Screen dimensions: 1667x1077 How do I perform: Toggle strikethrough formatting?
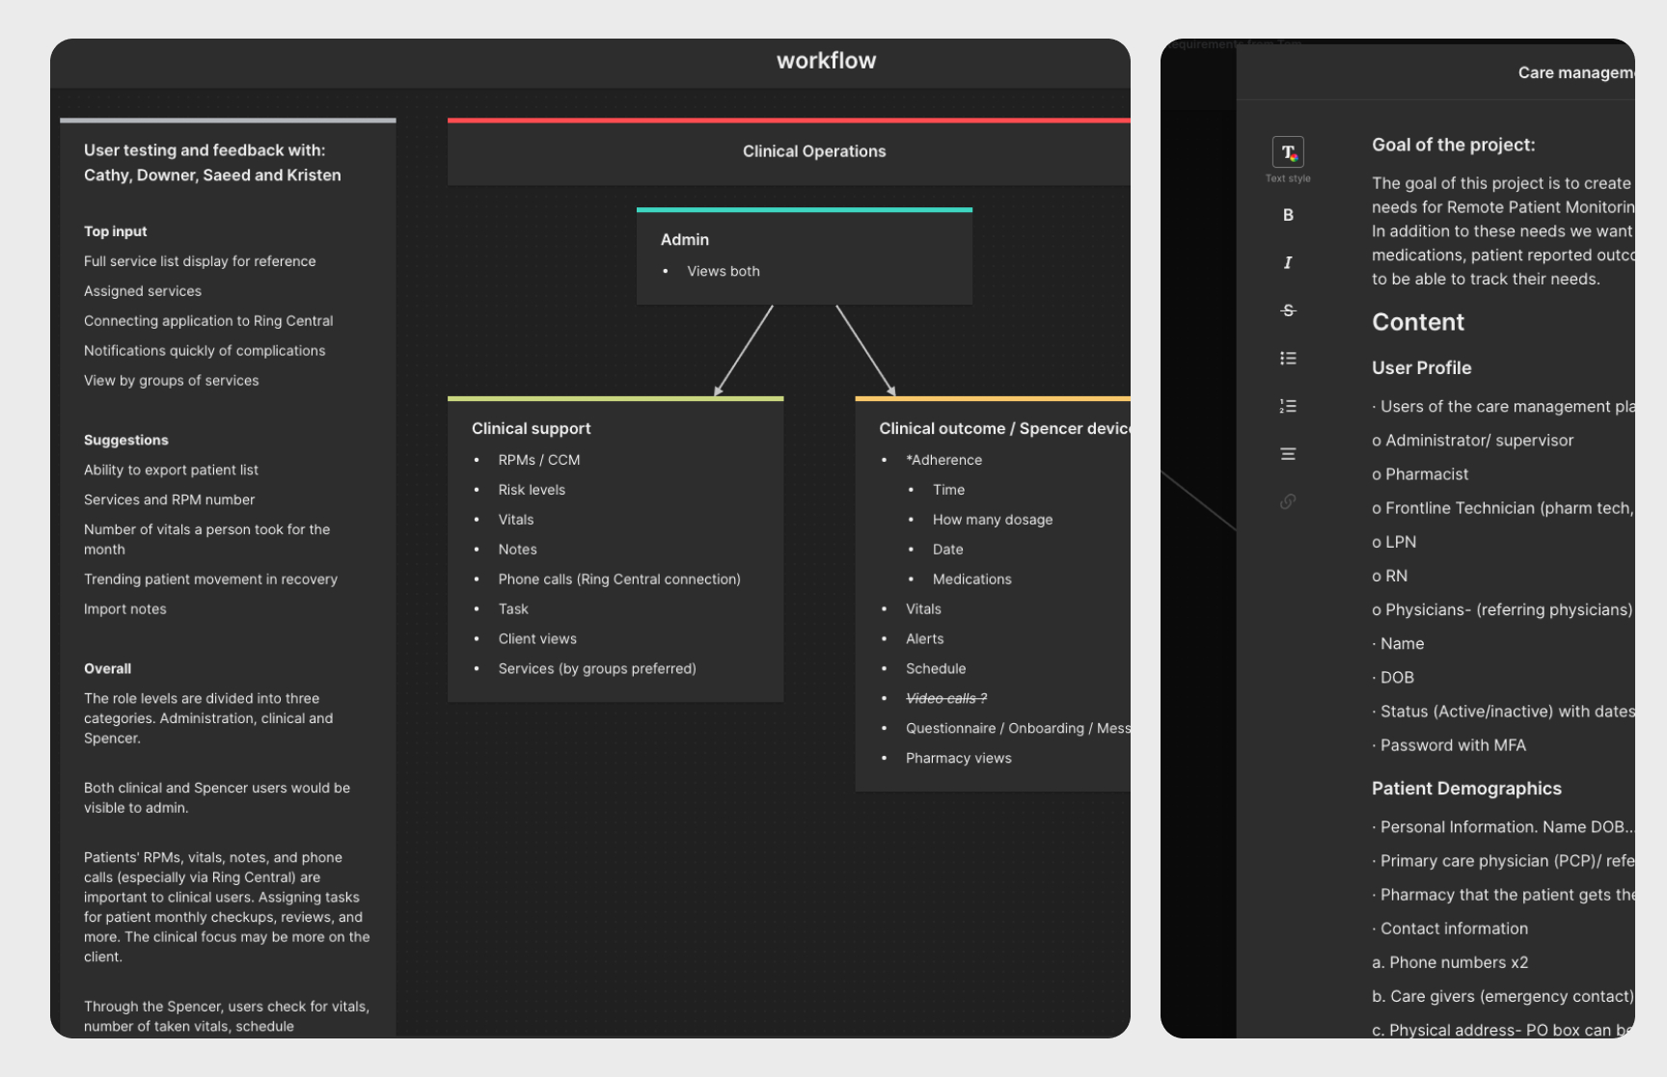point(1288,310)
